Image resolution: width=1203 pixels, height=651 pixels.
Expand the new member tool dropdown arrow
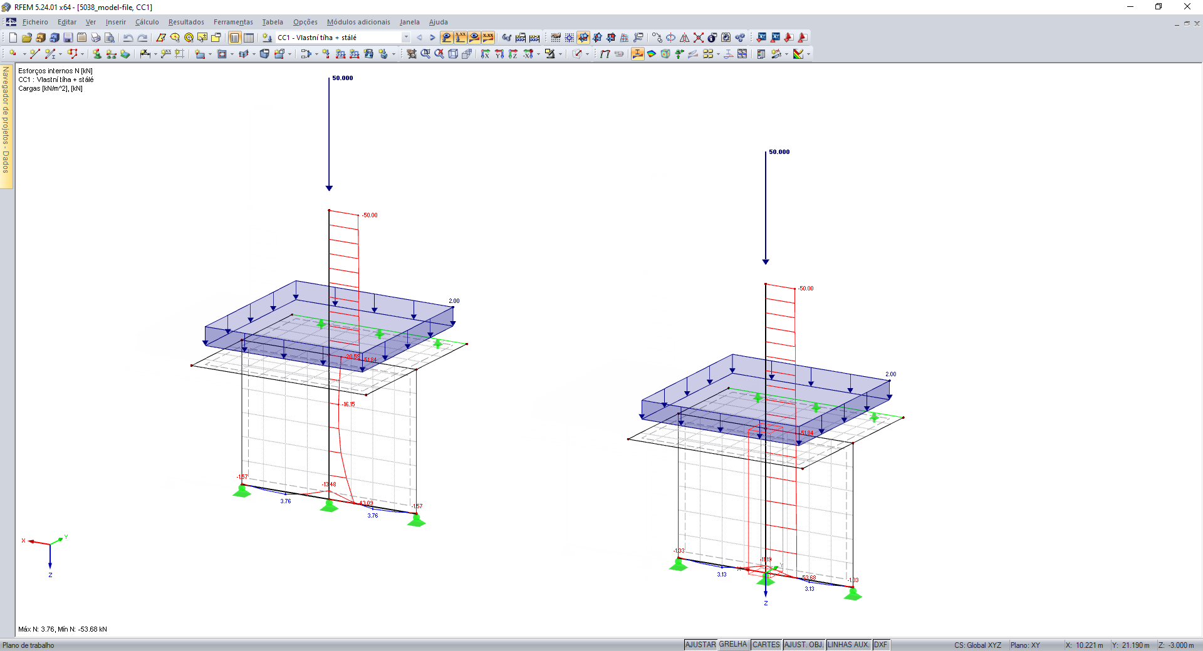[60, 54]
